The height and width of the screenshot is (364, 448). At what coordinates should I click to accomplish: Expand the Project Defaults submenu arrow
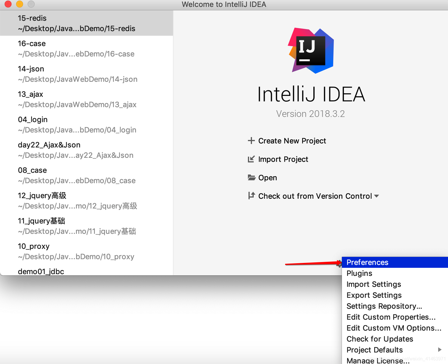tap(440, 350)
